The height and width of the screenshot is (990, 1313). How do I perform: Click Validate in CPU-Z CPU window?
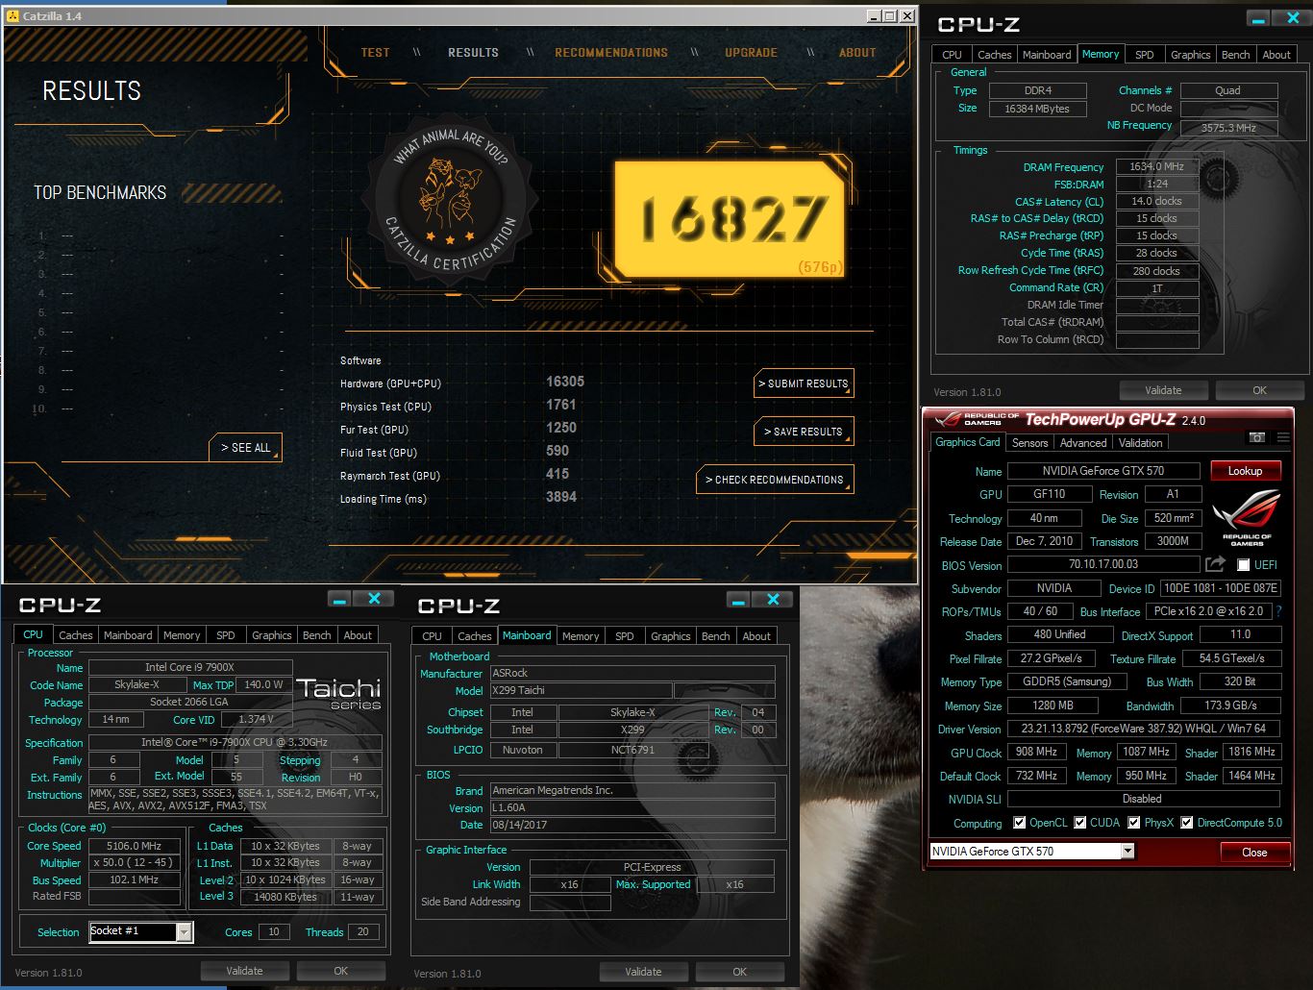point(244,971)
